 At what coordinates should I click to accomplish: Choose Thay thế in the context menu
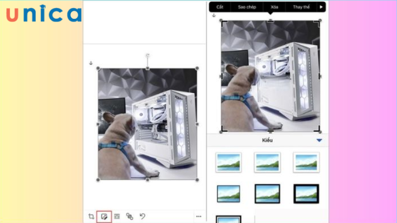301,7
